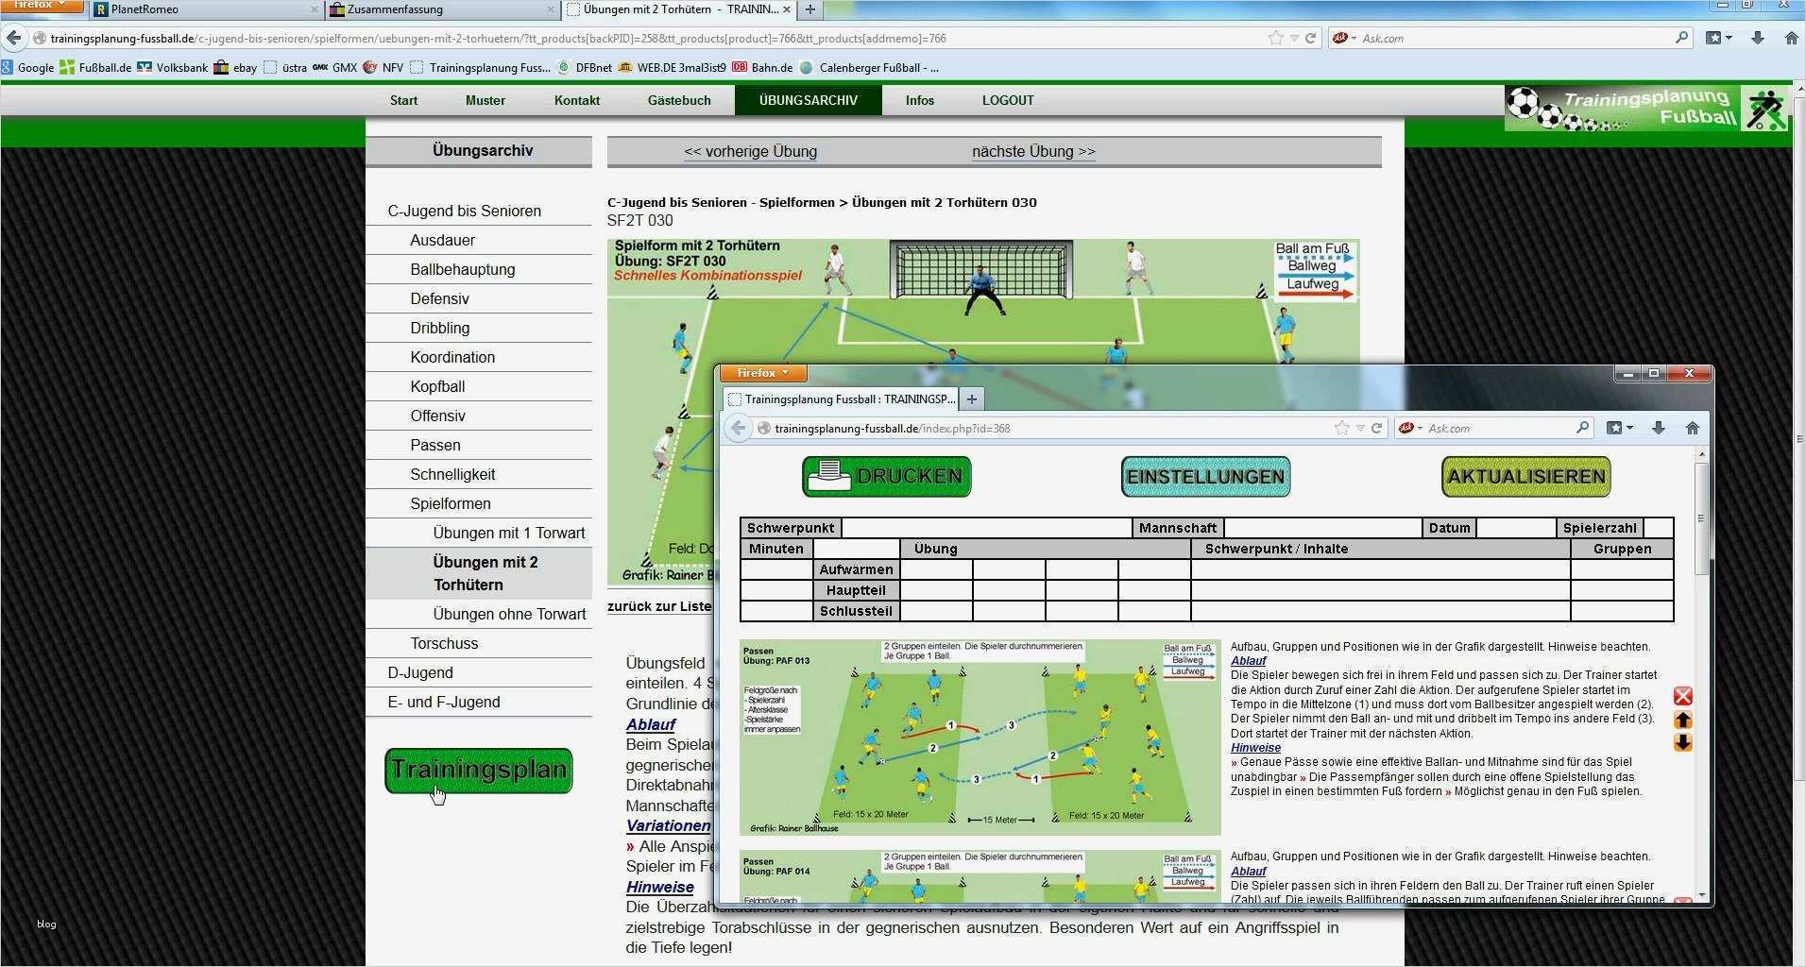Open the Ask.com search engine dropdown
Screen dimensions: 1806x967
click(x=1353, y=38)
